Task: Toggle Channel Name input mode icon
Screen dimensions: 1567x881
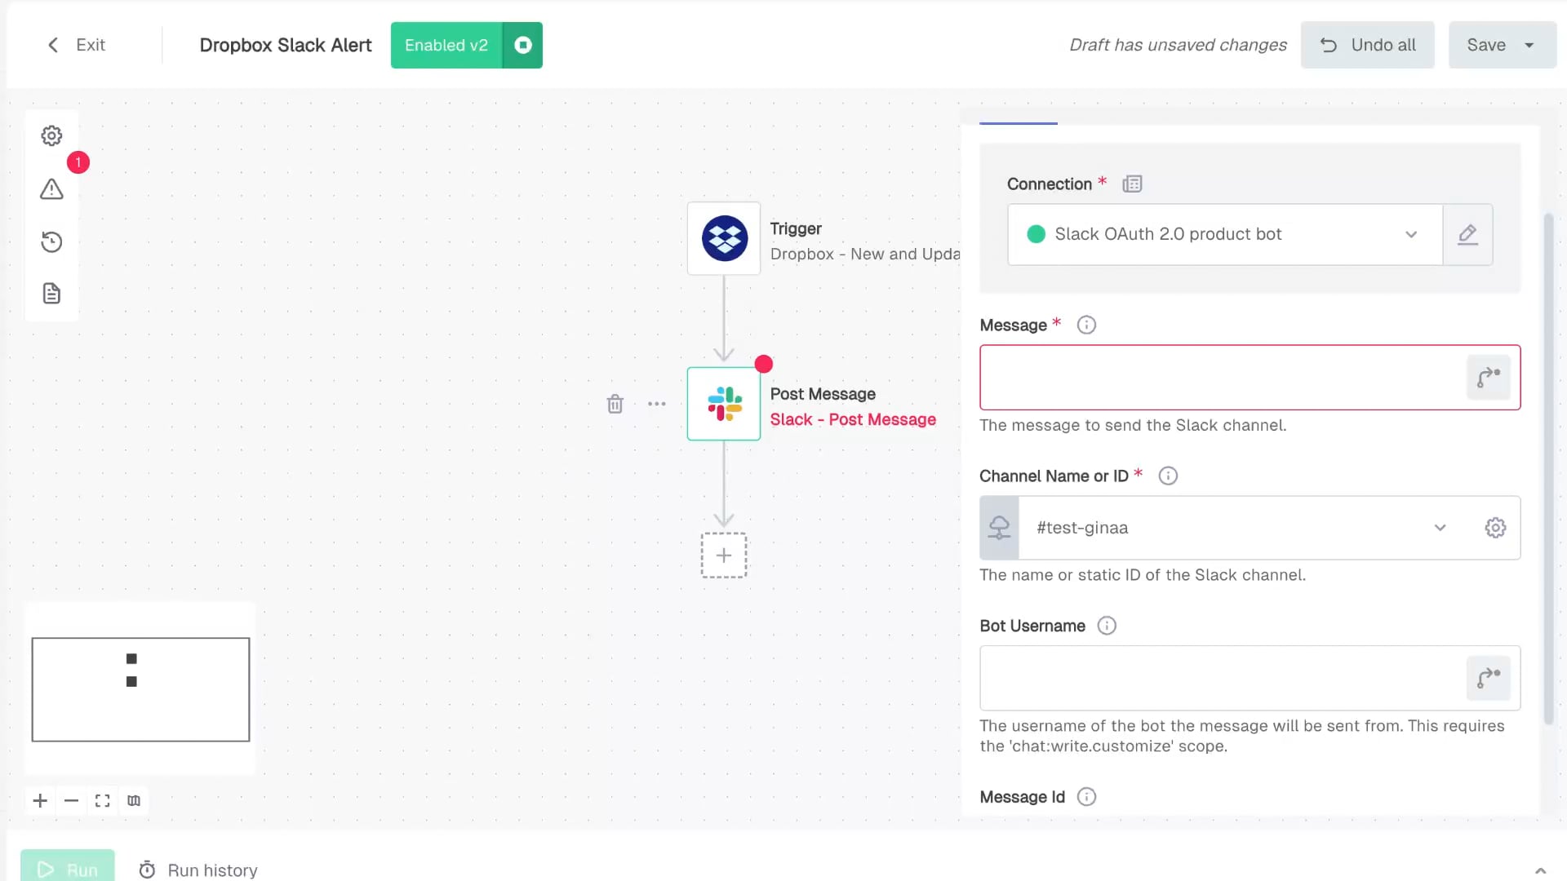Action: coord(1000,528)
